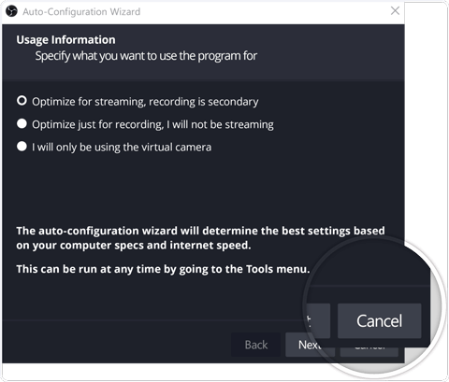Click the 'on your computer specs and internet speed' line
The height and width of the screenshot is (382, 449).
tap(134, 246)
